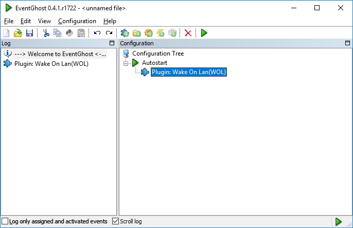Click the WOL plugin puzzle icon in the tree
The width and height of the screenshot is (353, 228).
point(145,72)
